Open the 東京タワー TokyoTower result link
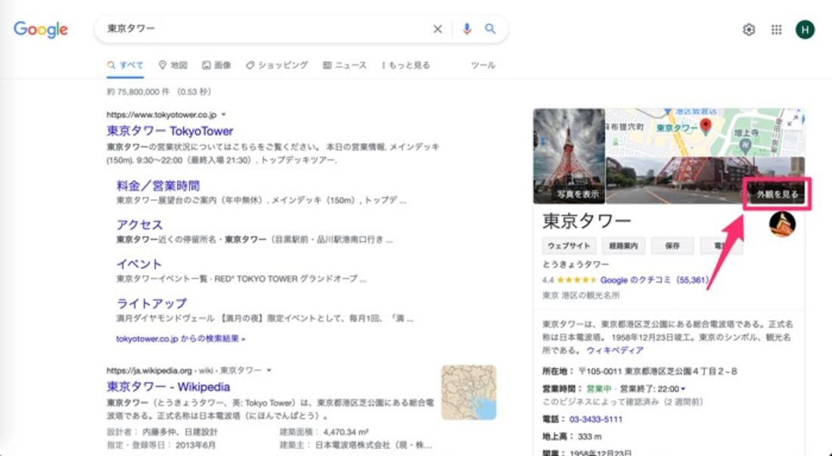832x456 pixels. 169,131
